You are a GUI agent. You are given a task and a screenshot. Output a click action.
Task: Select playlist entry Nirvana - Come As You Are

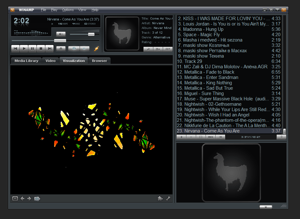(x=229, y=131)
